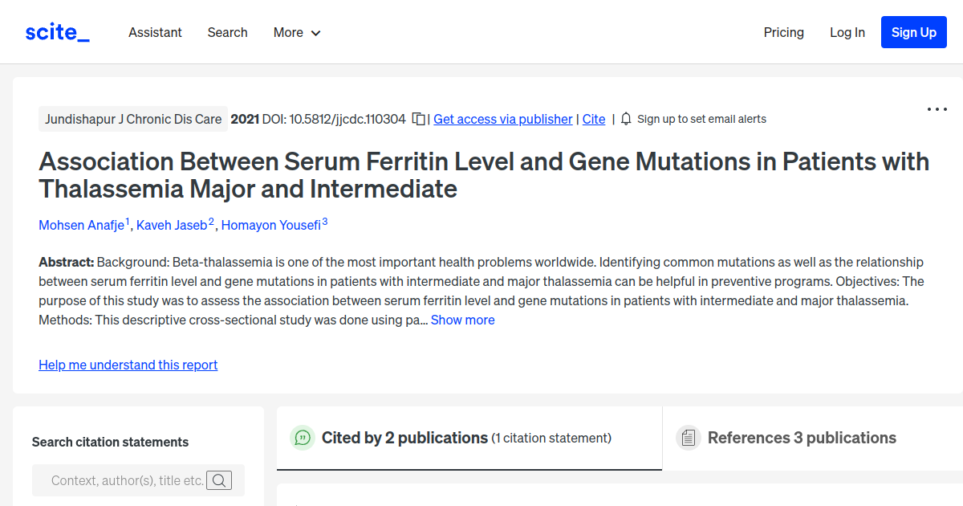Click the copy DOI icon

pyautogui.click(x=418, y=118)
